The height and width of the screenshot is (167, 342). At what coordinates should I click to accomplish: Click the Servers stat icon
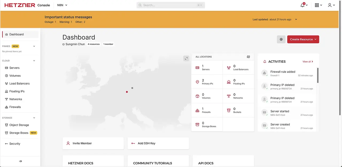click(x=197, y=68)
